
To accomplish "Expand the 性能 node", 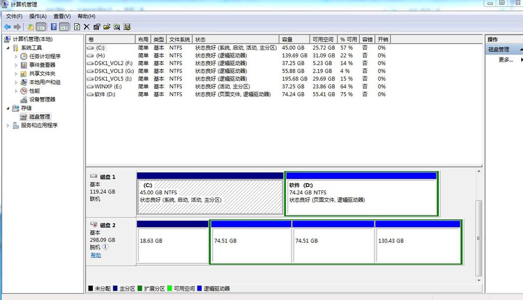I will point(16,91).
